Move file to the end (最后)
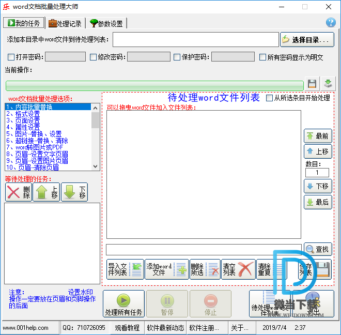The image size is (341, 335). [x=317, y=202]
